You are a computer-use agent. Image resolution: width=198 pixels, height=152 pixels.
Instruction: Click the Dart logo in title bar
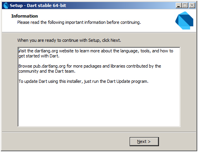6,5
